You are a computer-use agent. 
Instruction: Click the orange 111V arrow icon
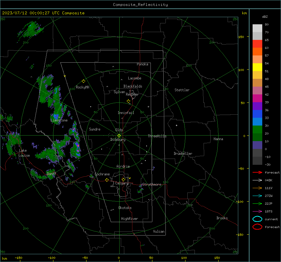click(257, 188)
